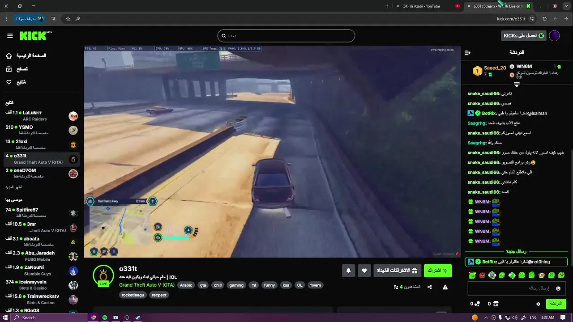Select o331t channel in sidebar
The width and height of the screenshot is (573, 322).
pos(41,159)
